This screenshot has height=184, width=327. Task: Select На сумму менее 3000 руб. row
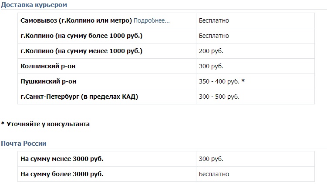[x=62, y=159]
